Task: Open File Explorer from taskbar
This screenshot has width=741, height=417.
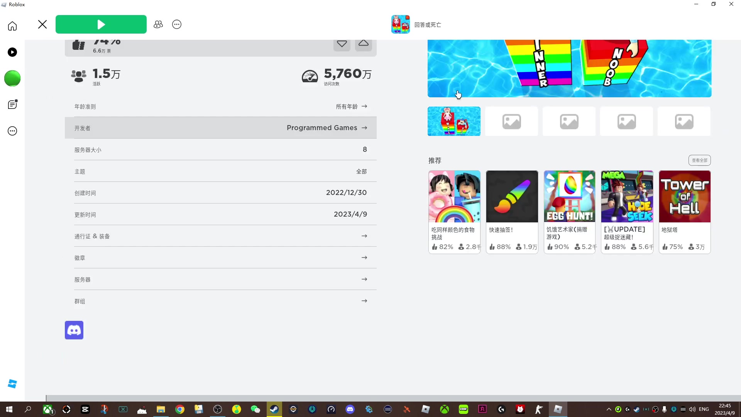Action: (x=161, y=409)
